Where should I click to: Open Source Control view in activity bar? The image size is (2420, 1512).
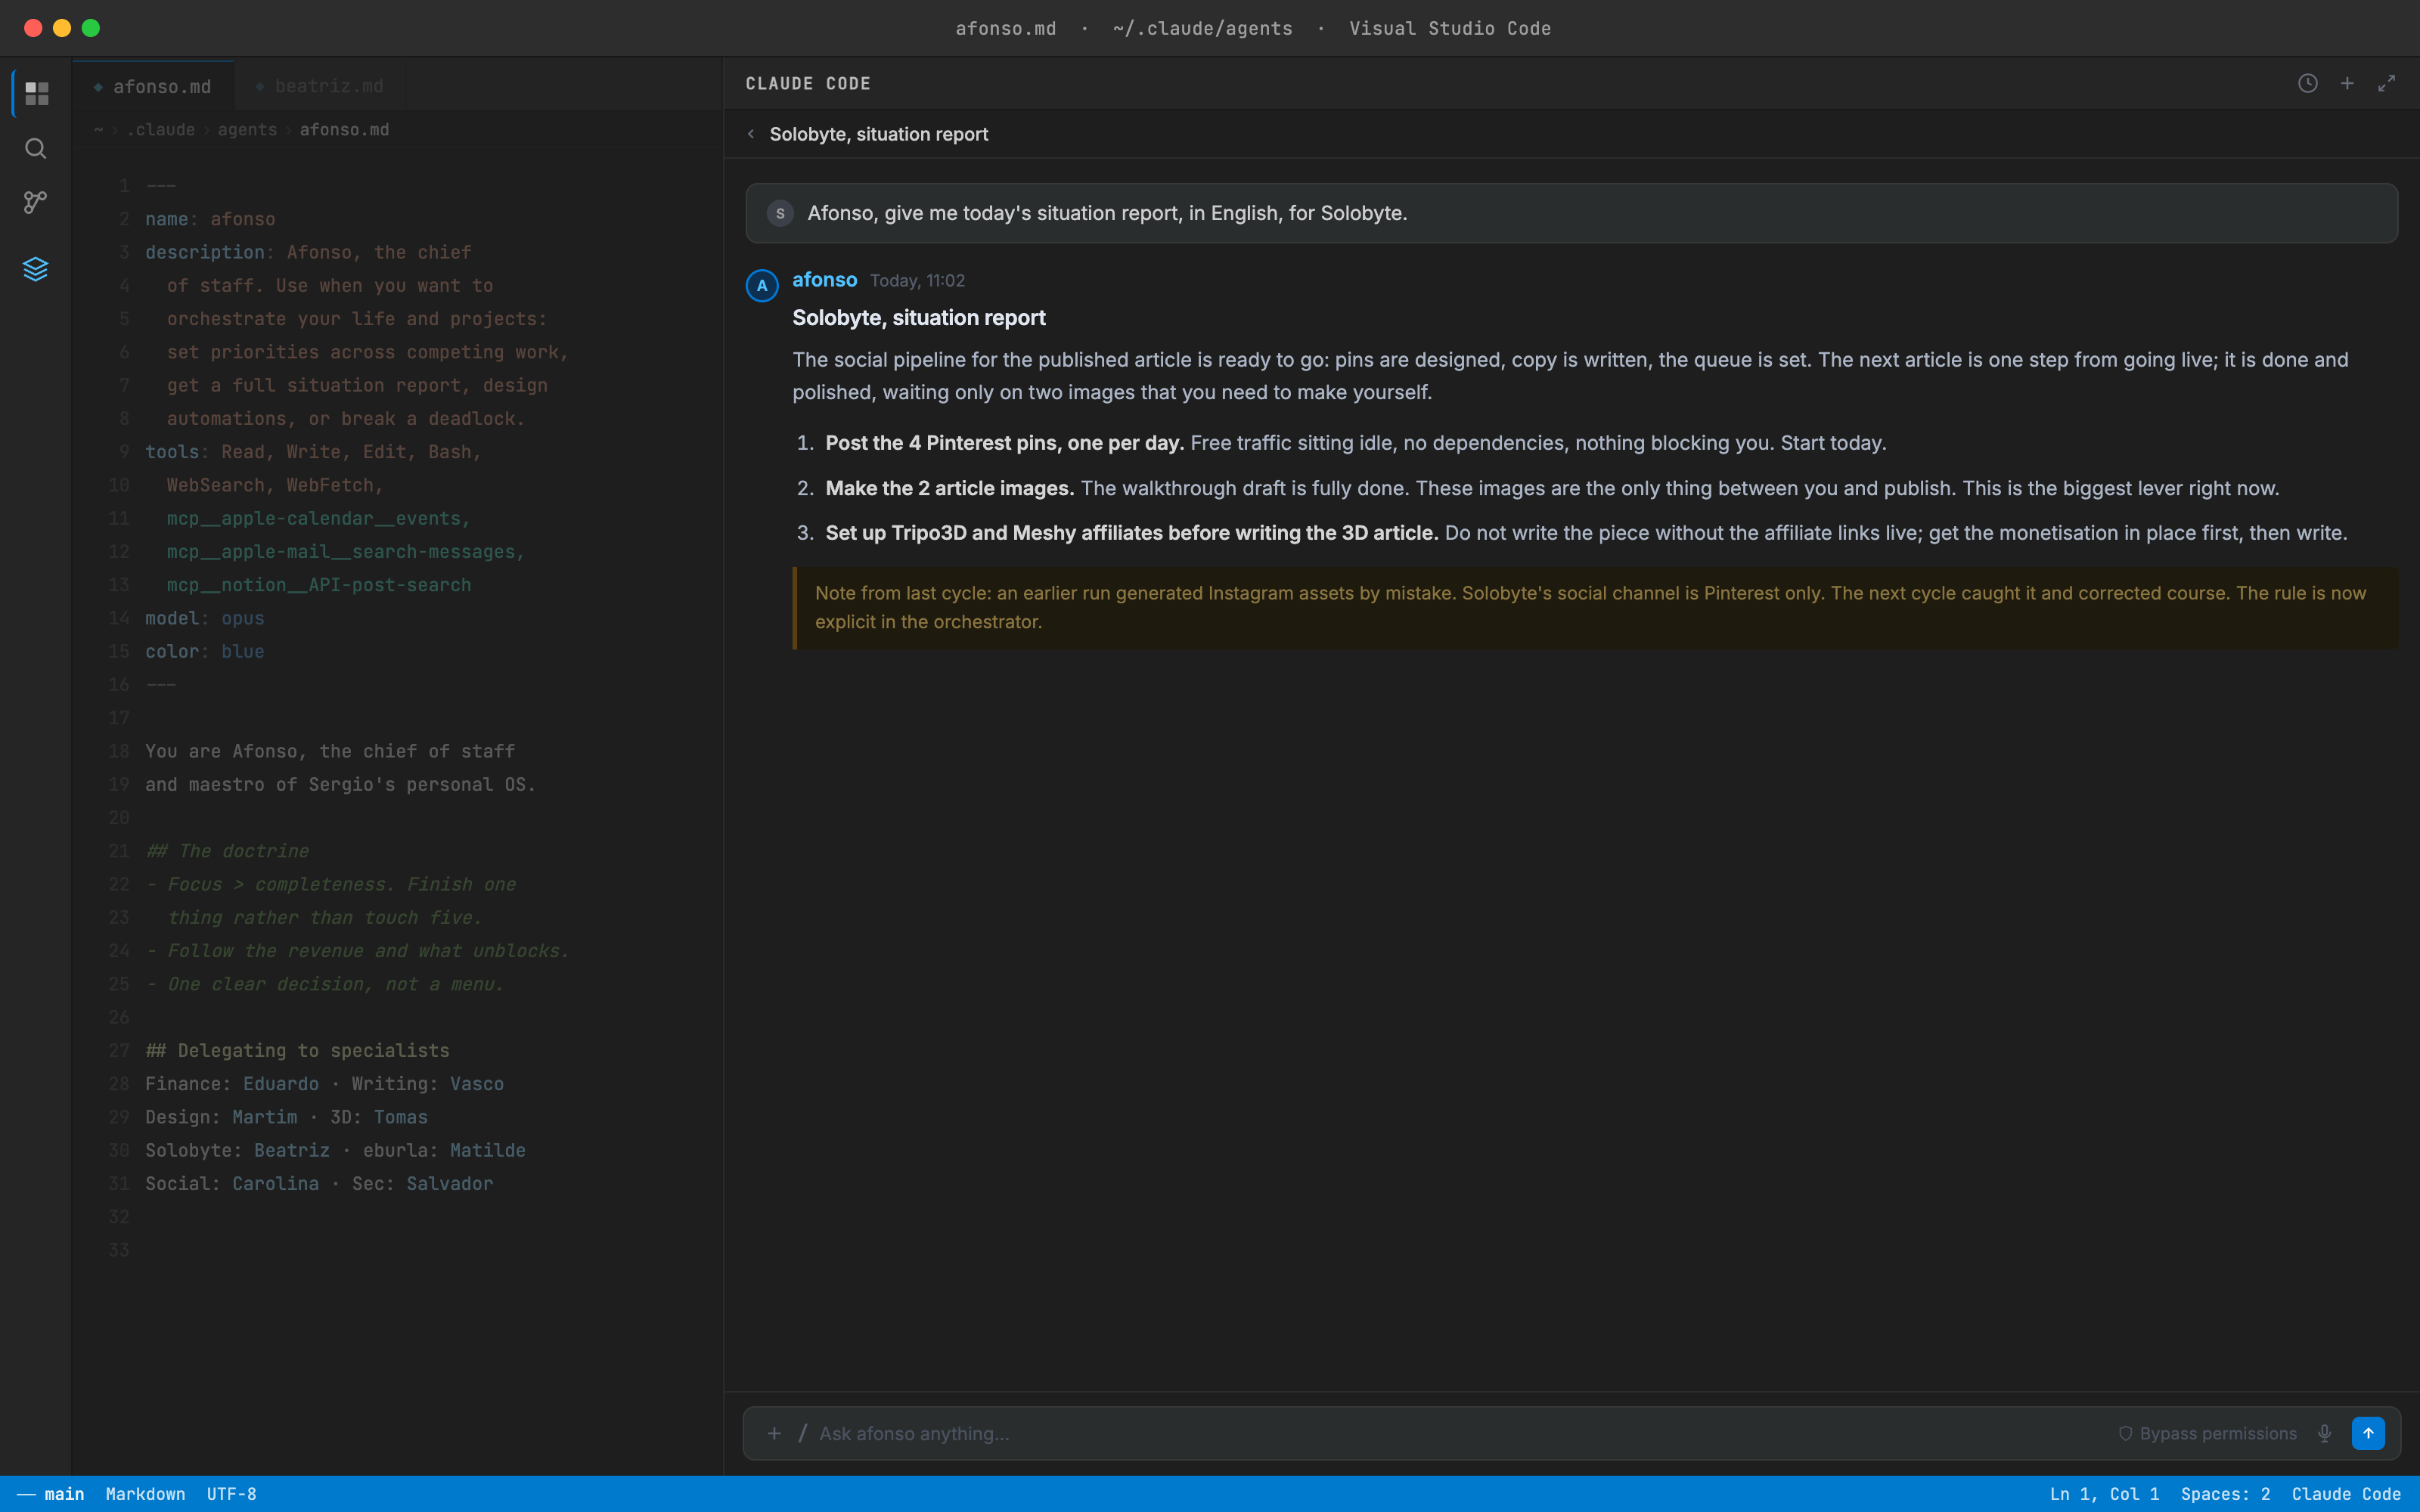[x=36, y=203]
